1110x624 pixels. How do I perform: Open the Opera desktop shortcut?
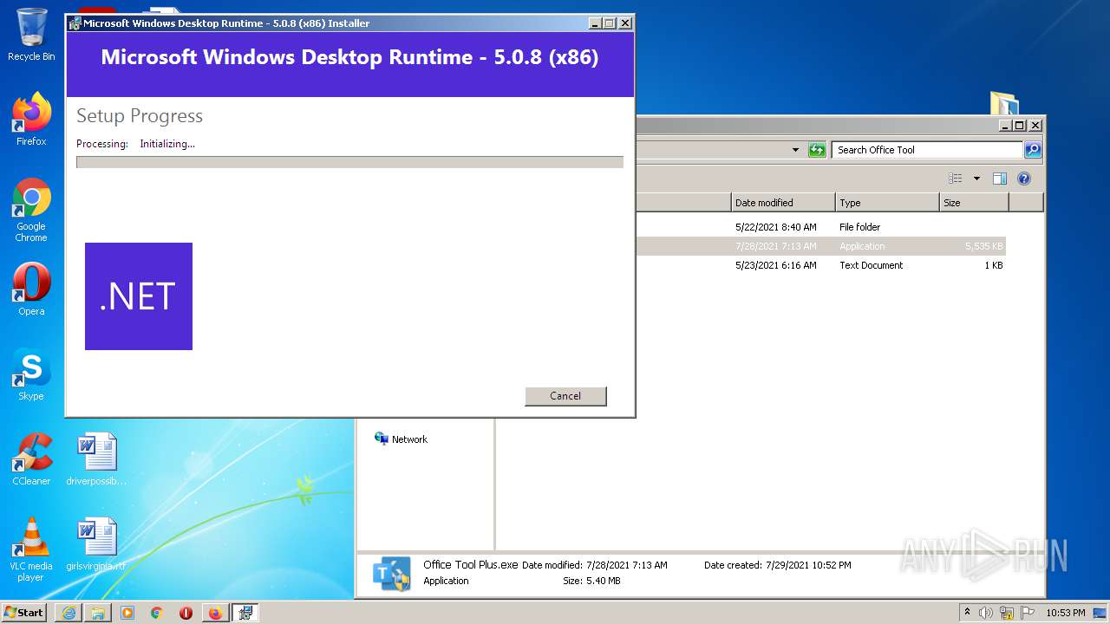coord(31,289)
